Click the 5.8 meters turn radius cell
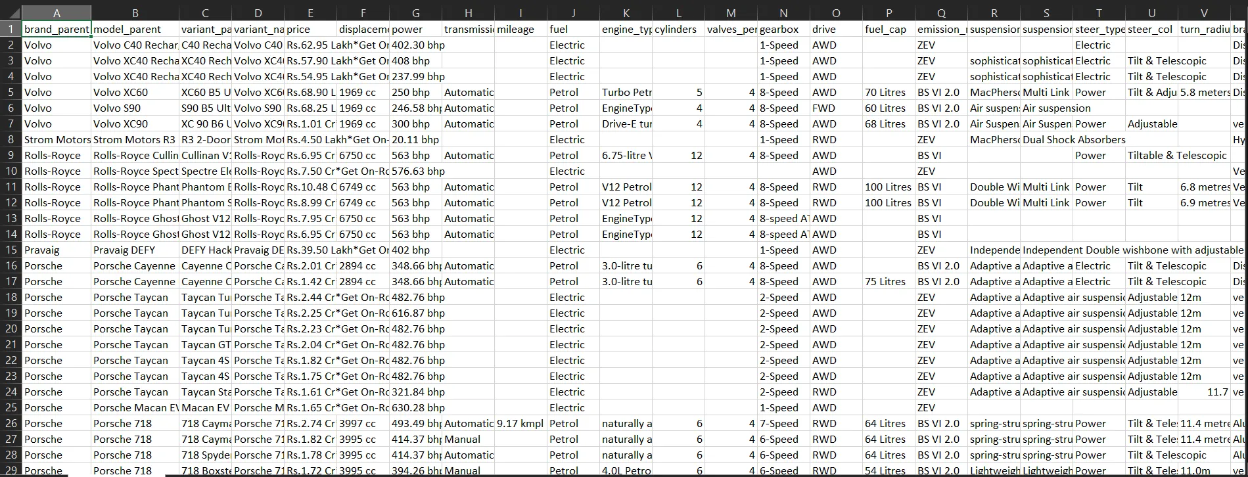This screenshot has width=1248, height=477. click(1204, 92)
